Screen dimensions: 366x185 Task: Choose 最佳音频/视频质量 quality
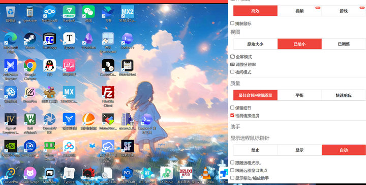(255, 95)
